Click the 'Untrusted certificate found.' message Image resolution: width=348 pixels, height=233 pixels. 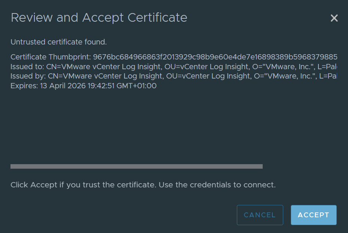point(59,42)
